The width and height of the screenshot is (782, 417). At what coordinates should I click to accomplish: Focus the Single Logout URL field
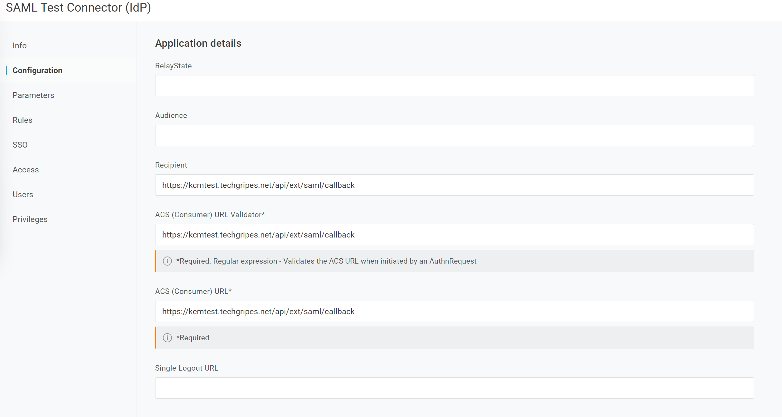[x=454, y=388]
